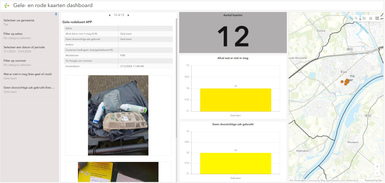The image size is (385, 183).
Task: Click orange marker cluster near Tiel
Action: [346, 82]
